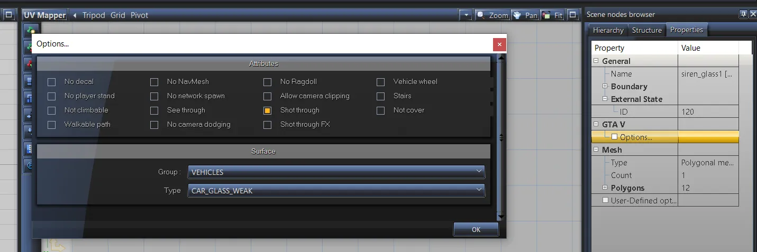Screen dimensions: 757x252
Task: Close the Options dialog with red X
Action: point(499,44)
